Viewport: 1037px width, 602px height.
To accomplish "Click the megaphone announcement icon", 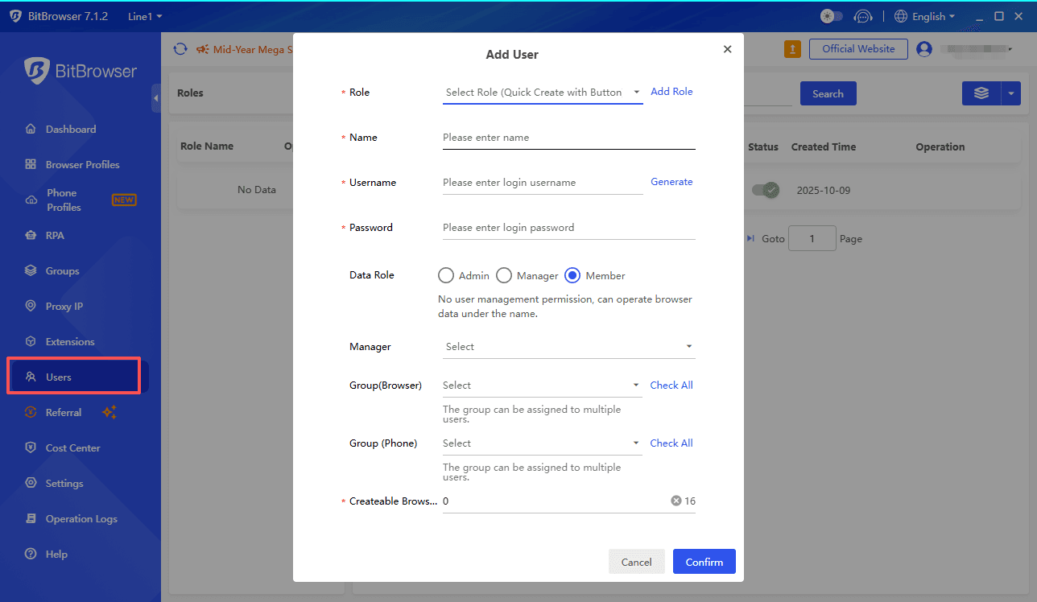I will [x=203, y=49].
